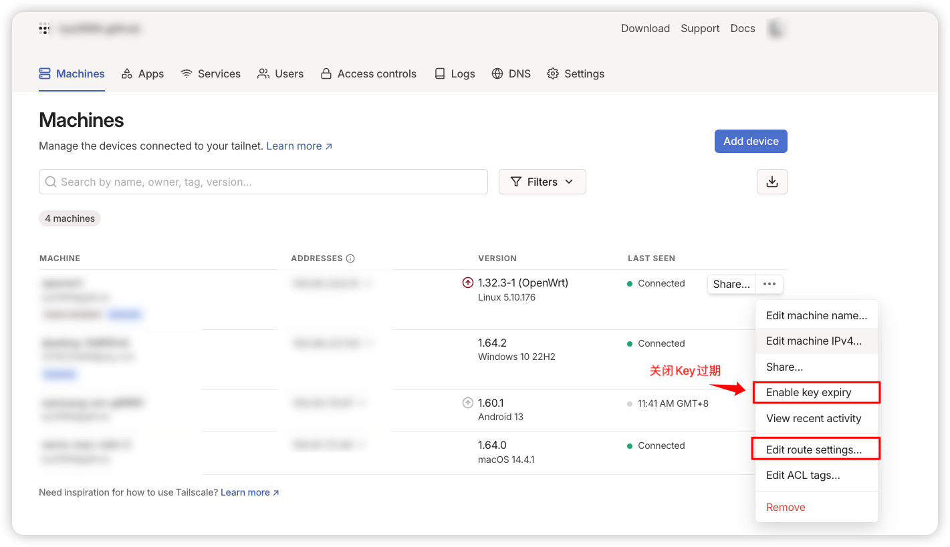Click the Tailscale logo dots icon
The image size is (950, 547).
click(45, 29)
